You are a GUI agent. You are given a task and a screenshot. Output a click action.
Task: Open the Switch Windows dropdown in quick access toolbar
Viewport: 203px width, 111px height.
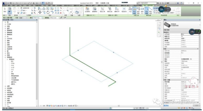[50, 3]
